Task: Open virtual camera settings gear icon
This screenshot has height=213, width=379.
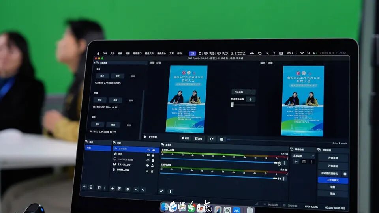Action: pyautogui.click(x=345, y=174)
